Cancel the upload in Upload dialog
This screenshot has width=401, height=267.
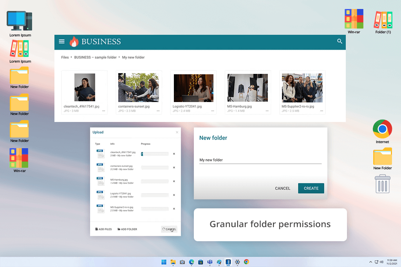(x=169, y=229)
